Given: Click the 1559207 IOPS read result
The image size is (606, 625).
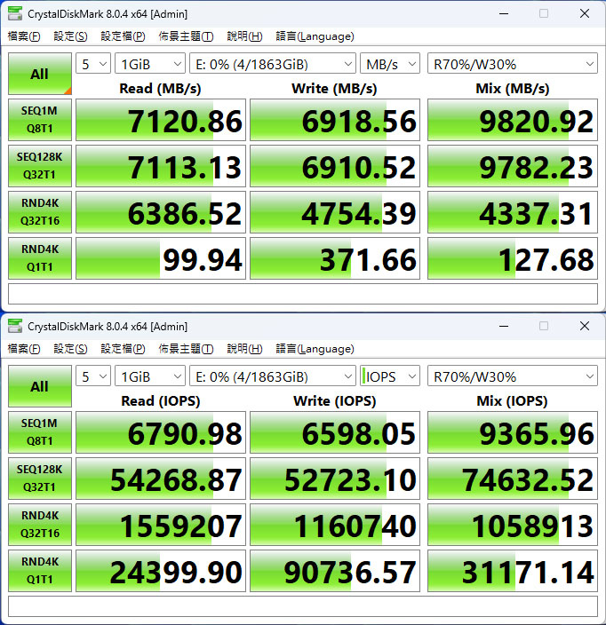Looking at the screenshot, I should click(x=161, y=525).
